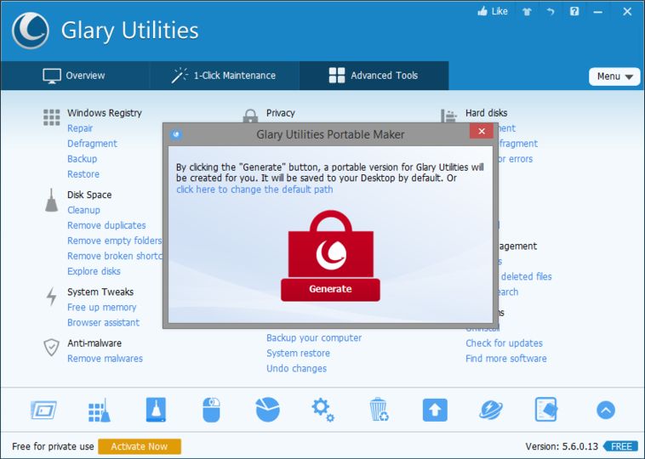The width and height of the screenshot is (645, 459).
Task: Click the small logo icon in Portable Maker title bar
Action: [x=176, y=134]
